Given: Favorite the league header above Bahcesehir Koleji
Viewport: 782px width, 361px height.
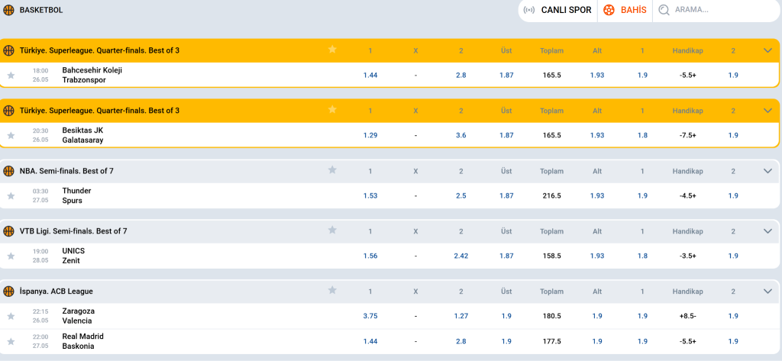Looking at the screenshot, I should click(332, 50).
